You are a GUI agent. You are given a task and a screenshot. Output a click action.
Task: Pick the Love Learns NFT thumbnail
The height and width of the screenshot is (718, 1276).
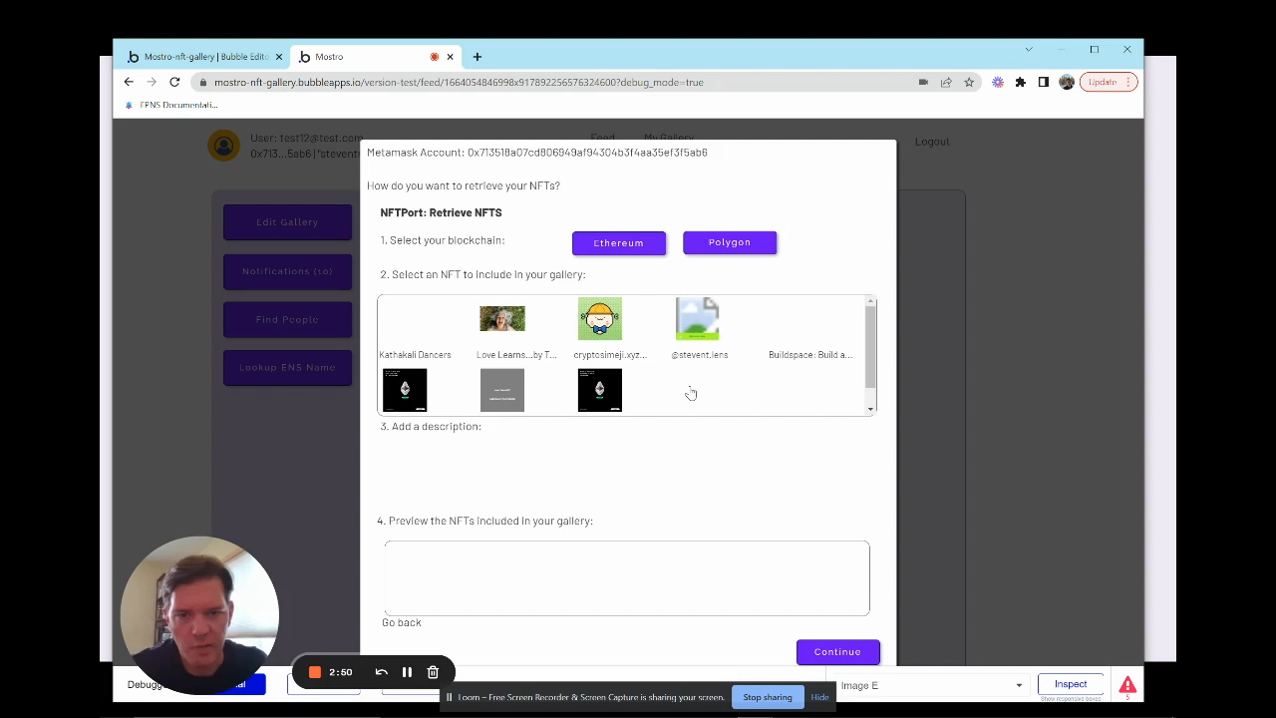(x=502, y=319)
